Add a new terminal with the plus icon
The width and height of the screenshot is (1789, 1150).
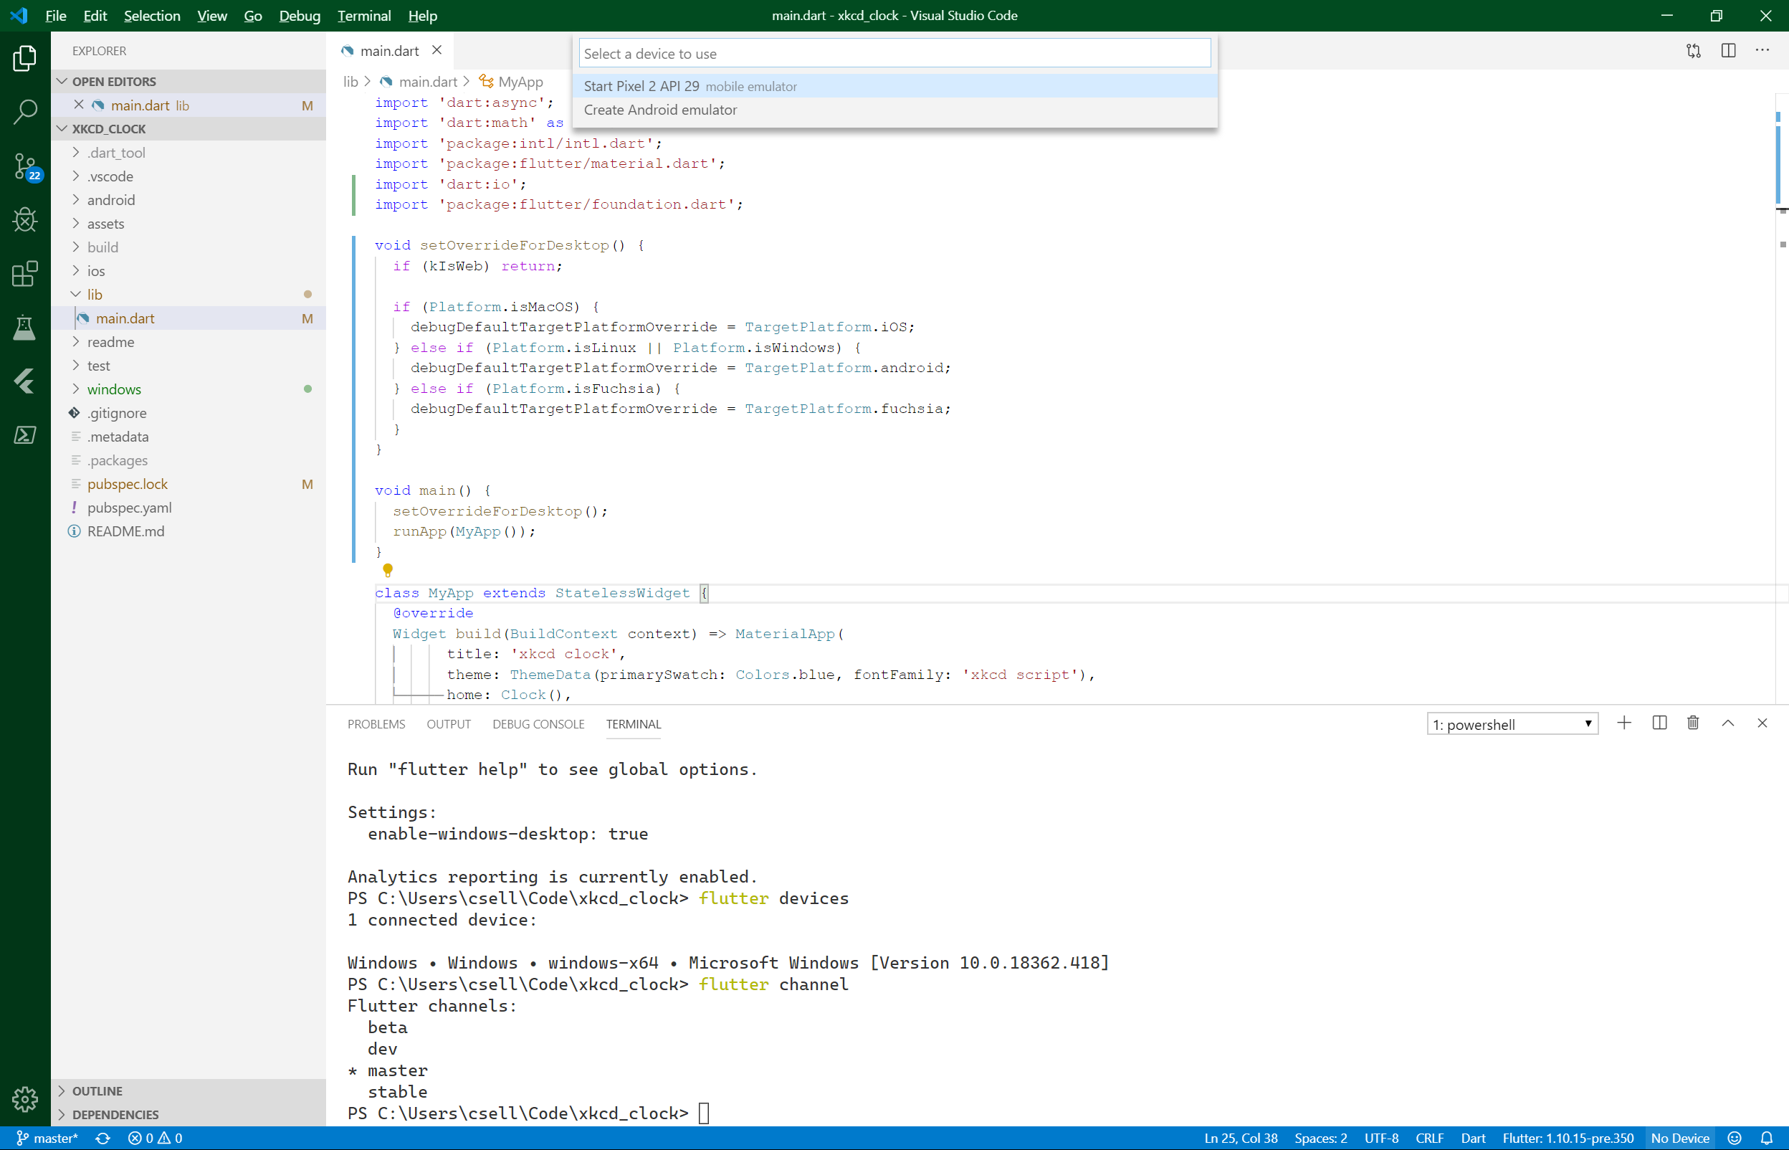[1624, 722]
